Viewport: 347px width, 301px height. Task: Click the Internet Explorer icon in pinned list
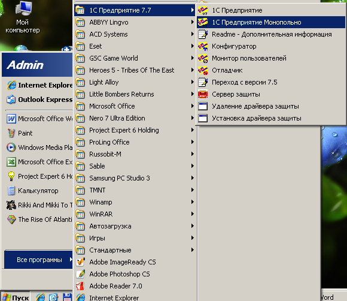click(x=11, y=85)
